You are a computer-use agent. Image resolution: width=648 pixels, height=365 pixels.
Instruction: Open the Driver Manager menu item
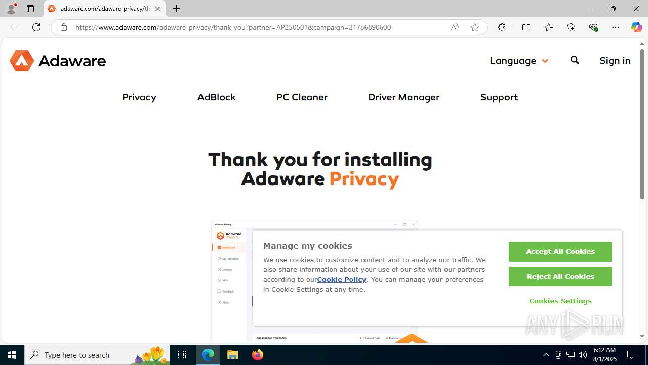(404, 97)
